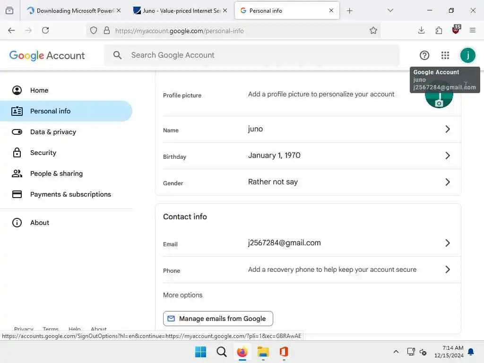Expand the Gender row chevron
The height and width of the screenshot is (363, 484).
point(448,182)
